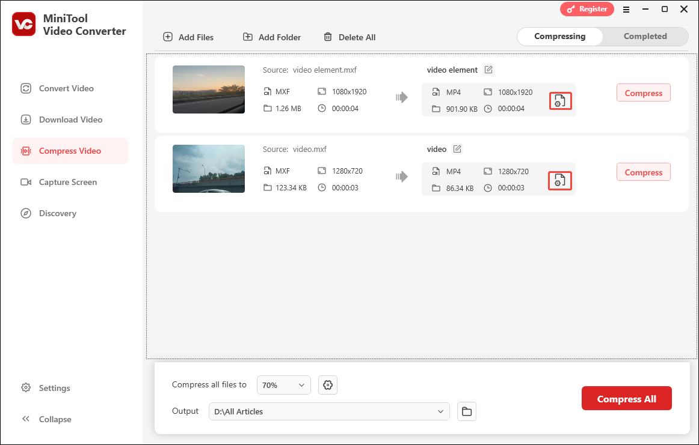699x445 pixels.
Task: Open the 70% compression level dropdown
Action: (x=283, y=385)
